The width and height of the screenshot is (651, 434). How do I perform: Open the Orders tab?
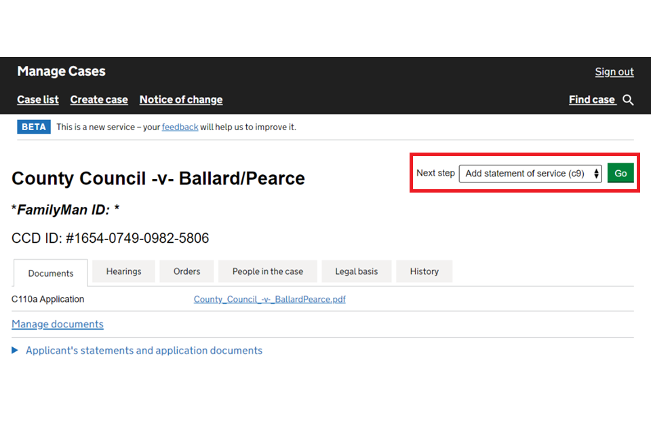[186, 271]
